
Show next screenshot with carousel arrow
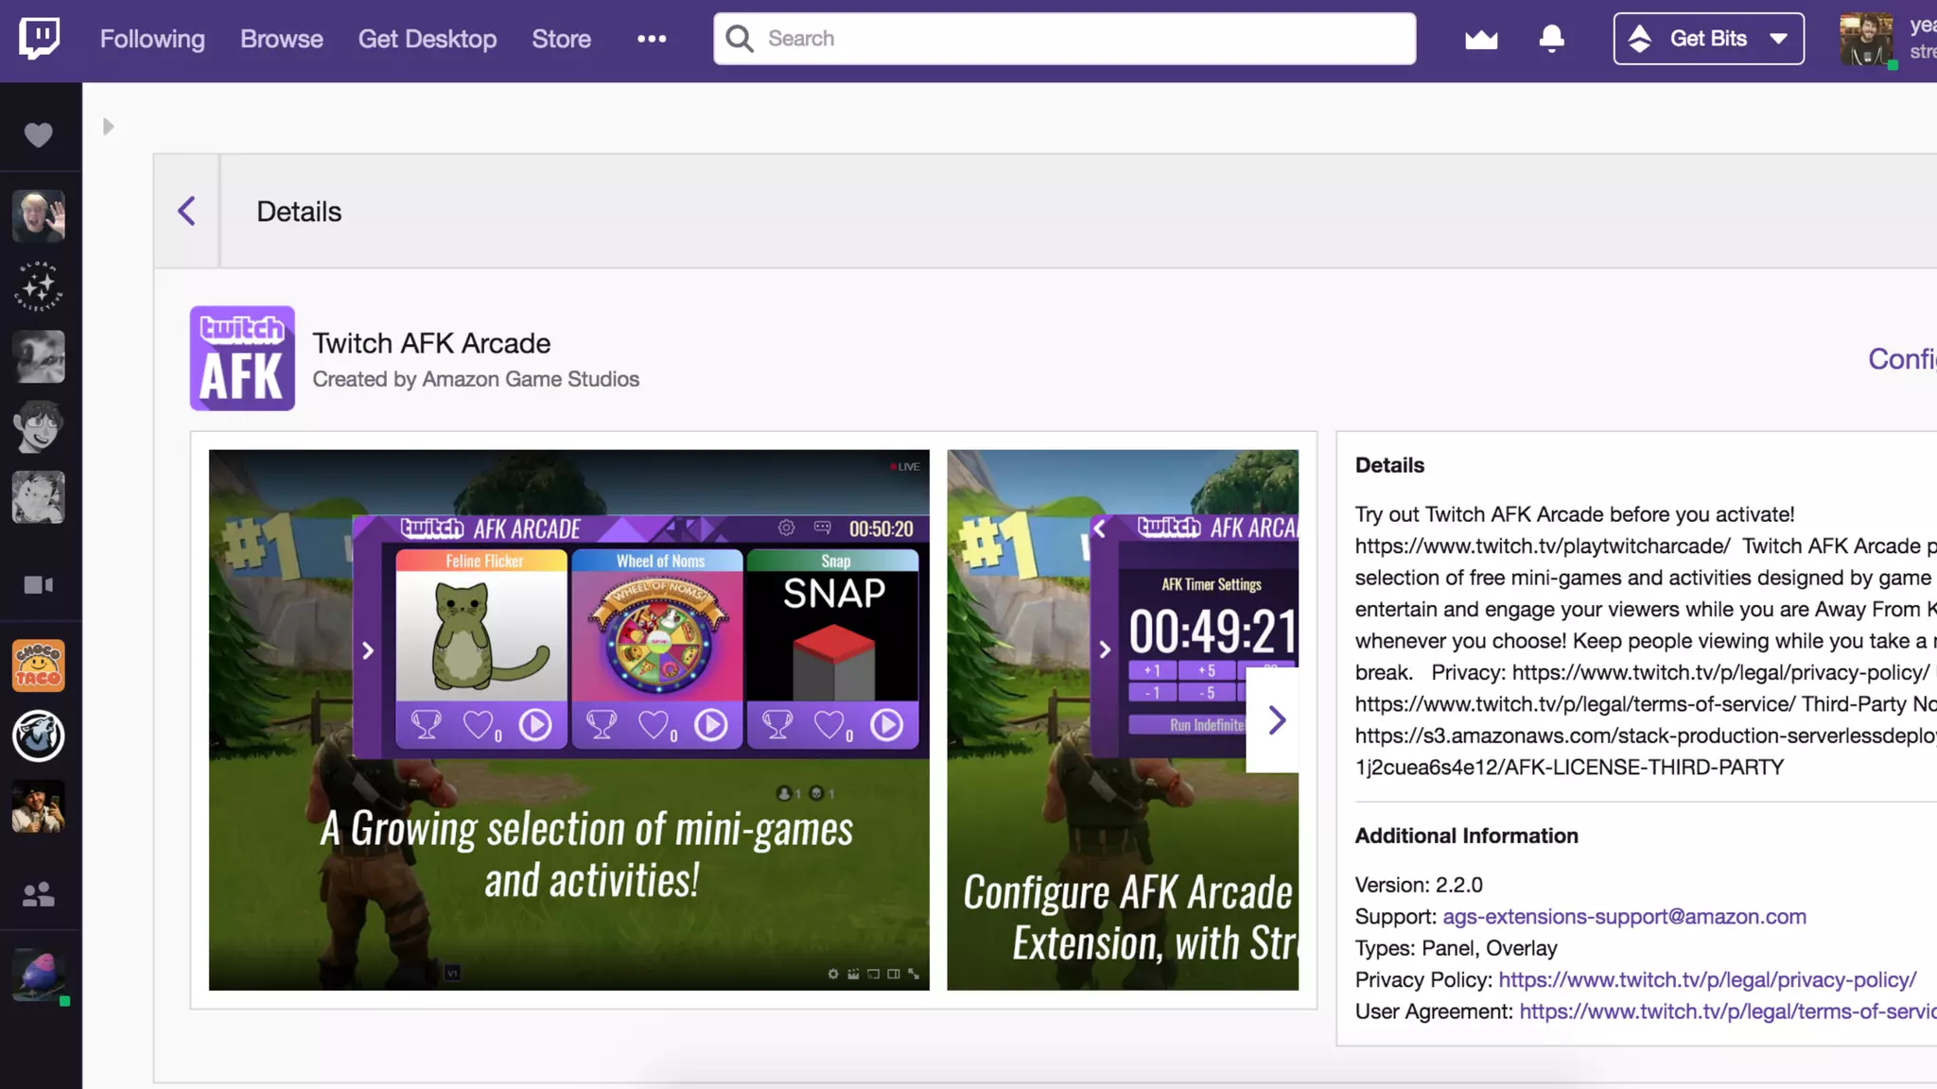point(1276,720)
